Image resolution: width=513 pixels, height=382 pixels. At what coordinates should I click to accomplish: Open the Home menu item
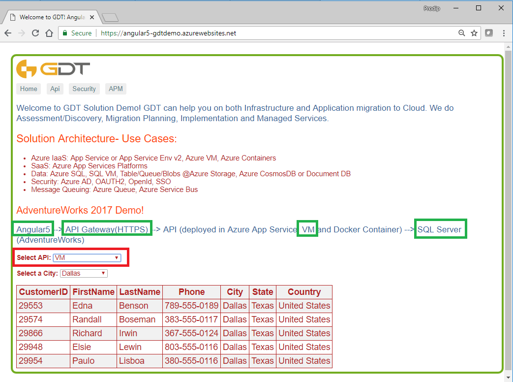(29, 89)
